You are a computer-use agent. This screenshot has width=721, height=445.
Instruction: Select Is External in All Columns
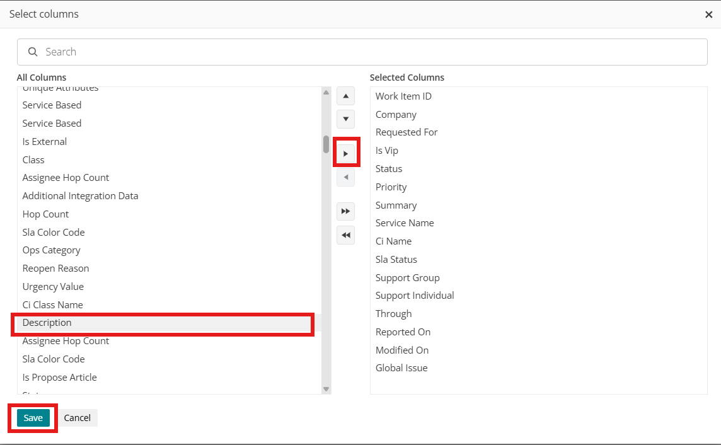click(x=45, y=142)
